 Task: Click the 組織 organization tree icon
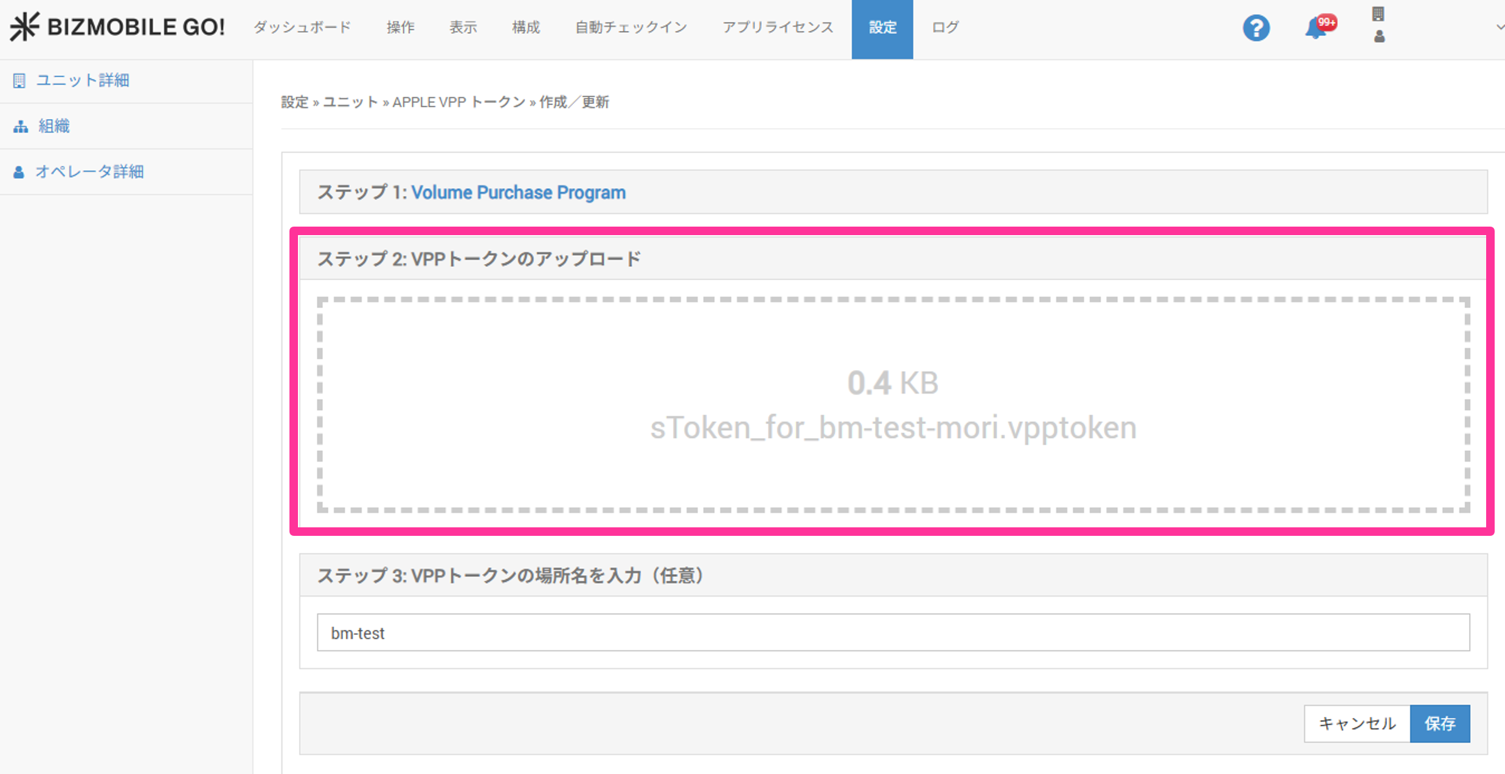pyautogui.click(x=21, y=126)
